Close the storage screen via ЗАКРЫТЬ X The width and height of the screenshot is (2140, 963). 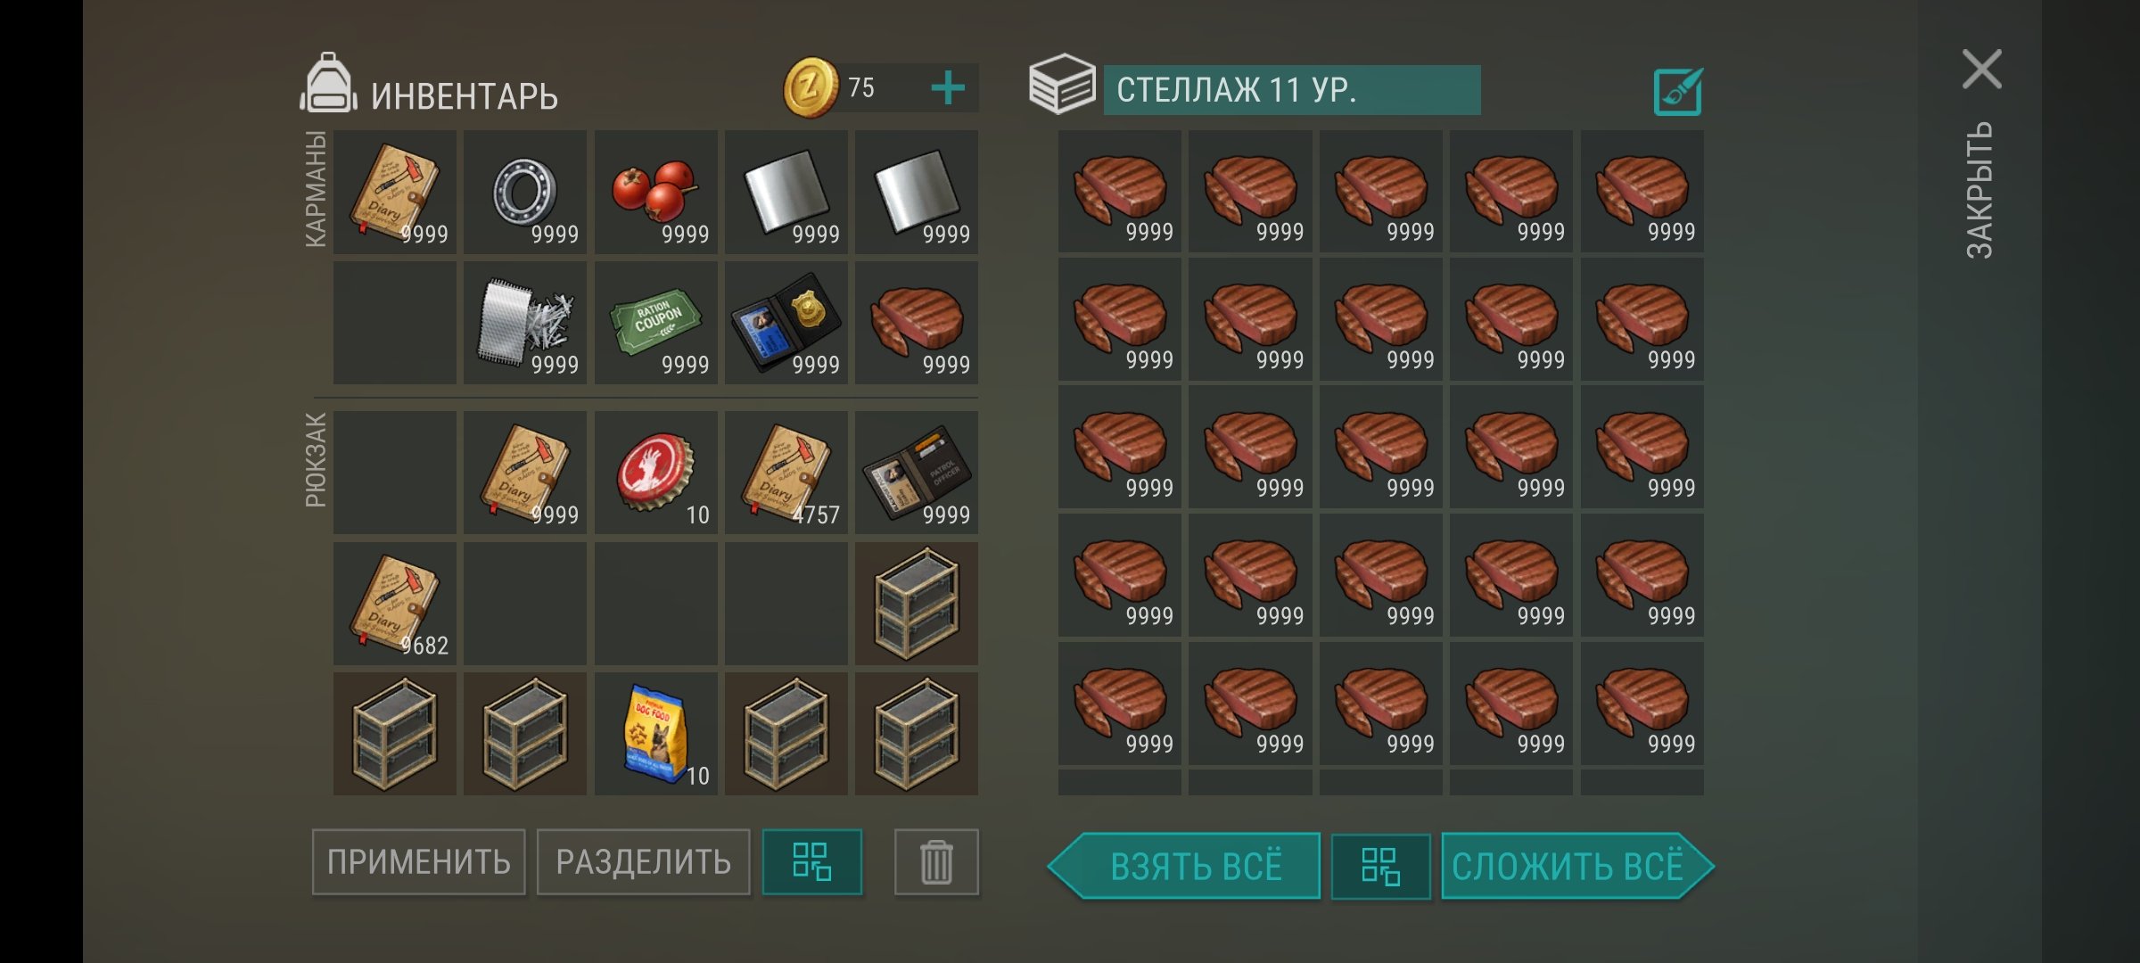(x=1981, y=70)
